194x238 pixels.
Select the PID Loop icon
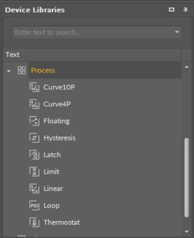[34, 206]
